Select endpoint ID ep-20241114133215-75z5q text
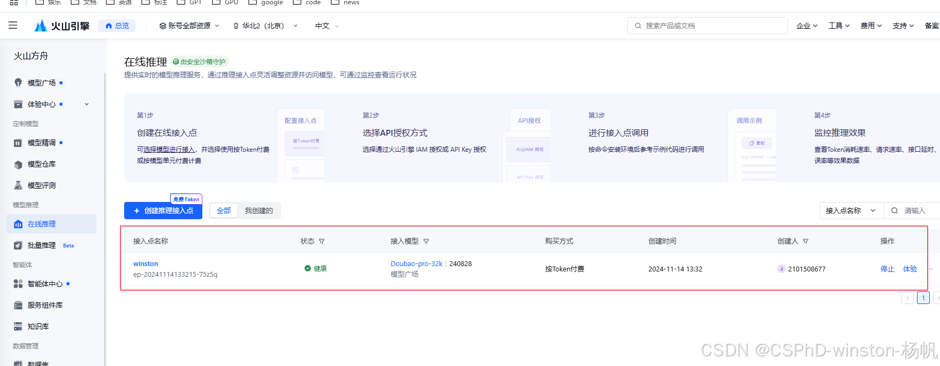Viewport: 940px width, 366px height. pos(176,275)
